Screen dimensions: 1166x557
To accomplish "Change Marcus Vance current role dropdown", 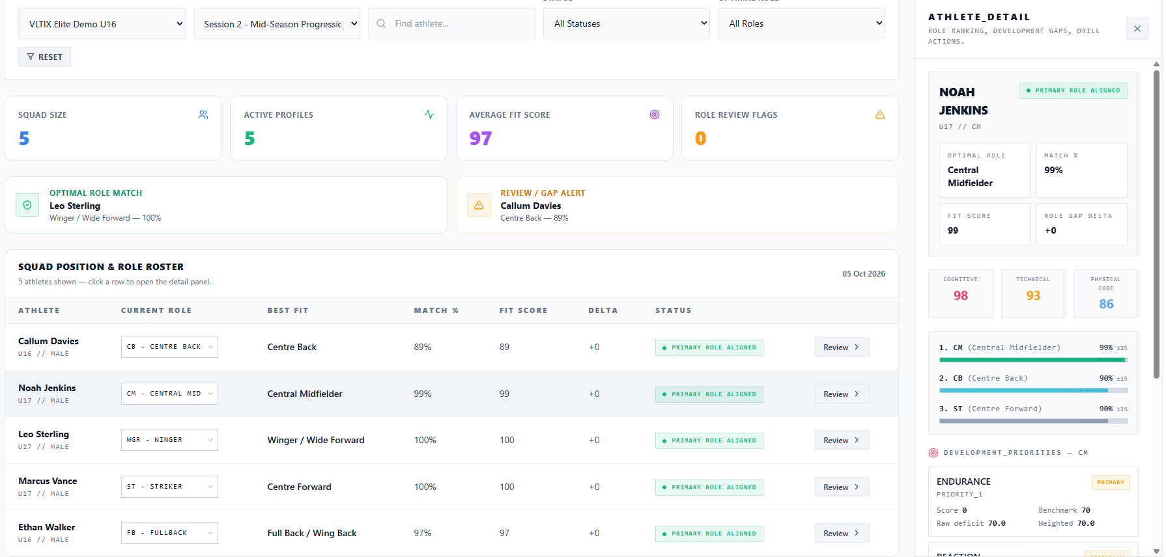I will 169,487.
